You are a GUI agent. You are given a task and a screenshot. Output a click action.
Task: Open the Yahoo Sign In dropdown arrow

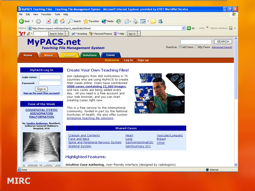(x=139, y=34)
